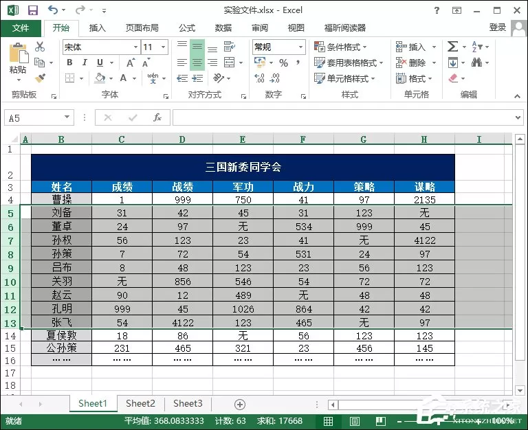Activate the Format Painter brush

40,78
